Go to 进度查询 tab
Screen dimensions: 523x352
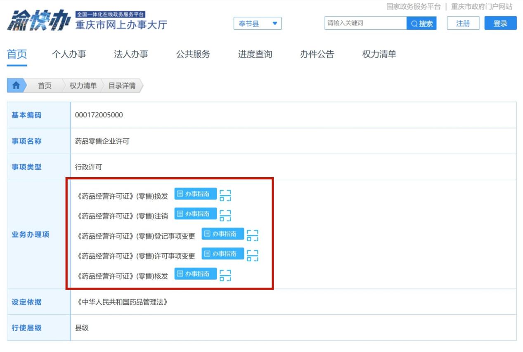pyautogui.click(x=255, y=54)
